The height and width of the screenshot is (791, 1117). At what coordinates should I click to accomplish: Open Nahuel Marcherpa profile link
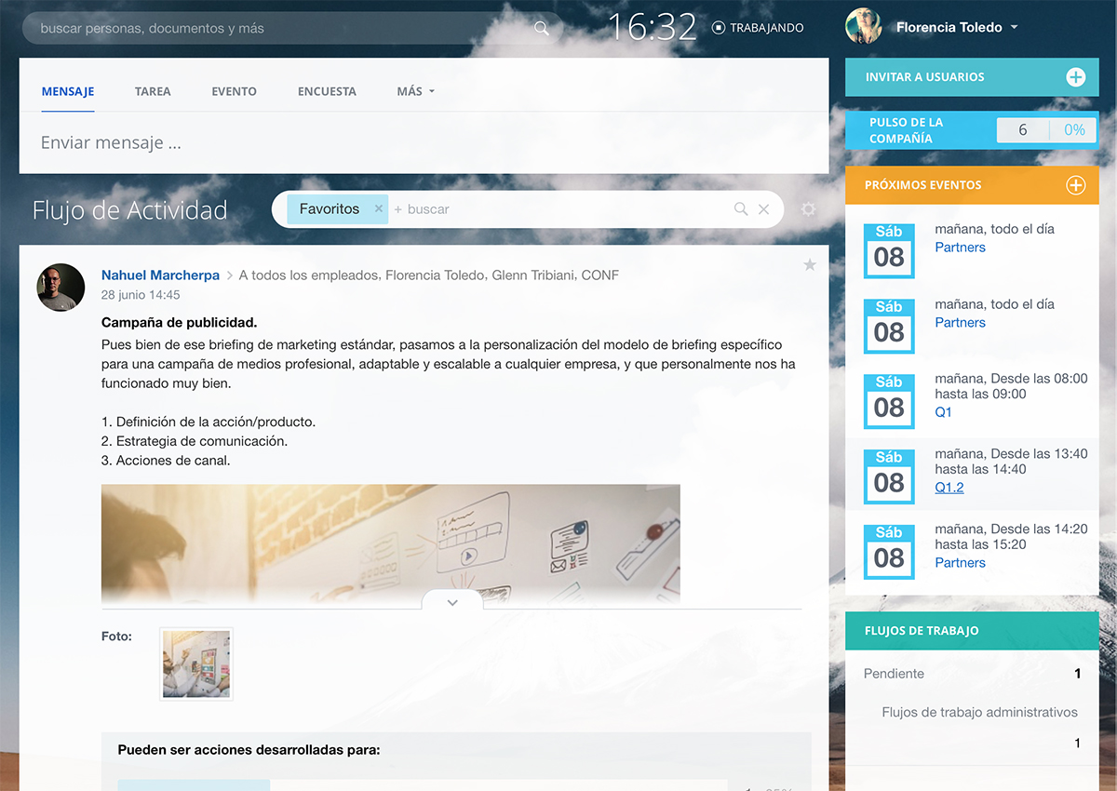pyautogui.click(x=160, y=275)
